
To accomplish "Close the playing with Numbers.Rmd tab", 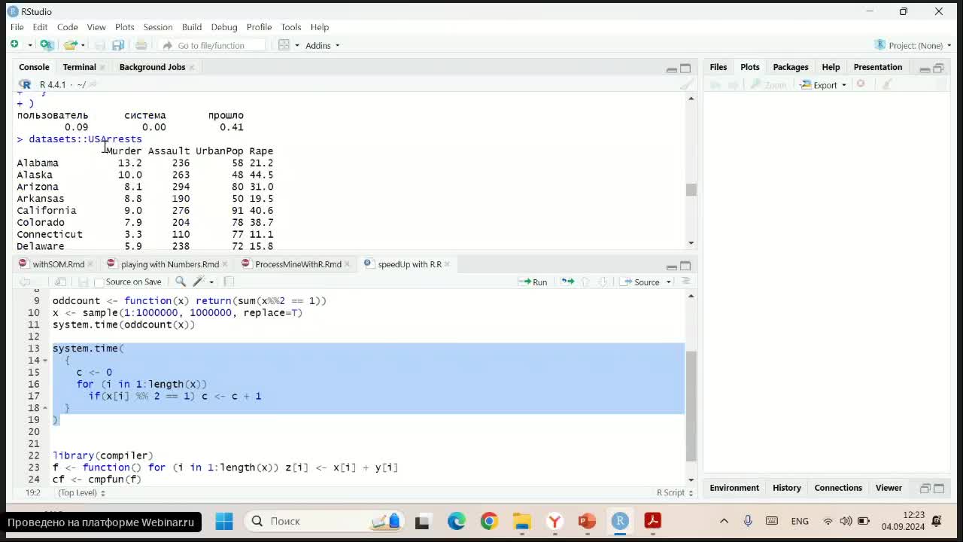I will click(226, 264).
